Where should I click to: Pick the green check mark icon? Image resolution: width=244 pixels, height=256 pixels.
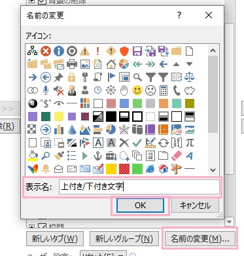click(x=137, y=143)
